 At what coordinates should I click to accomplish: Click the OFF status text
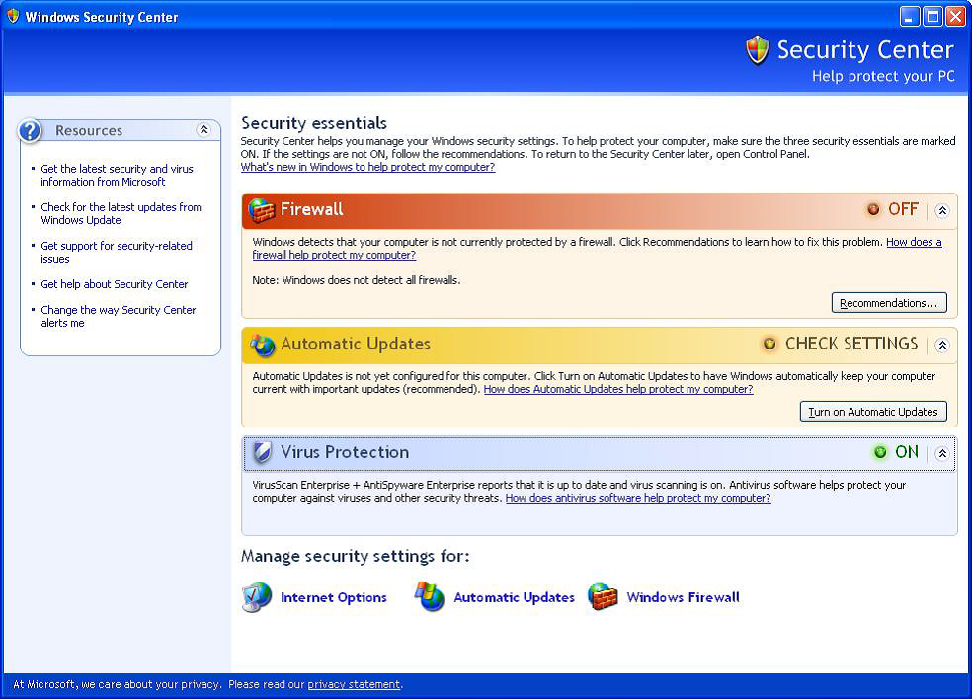(x=903, y=209)
